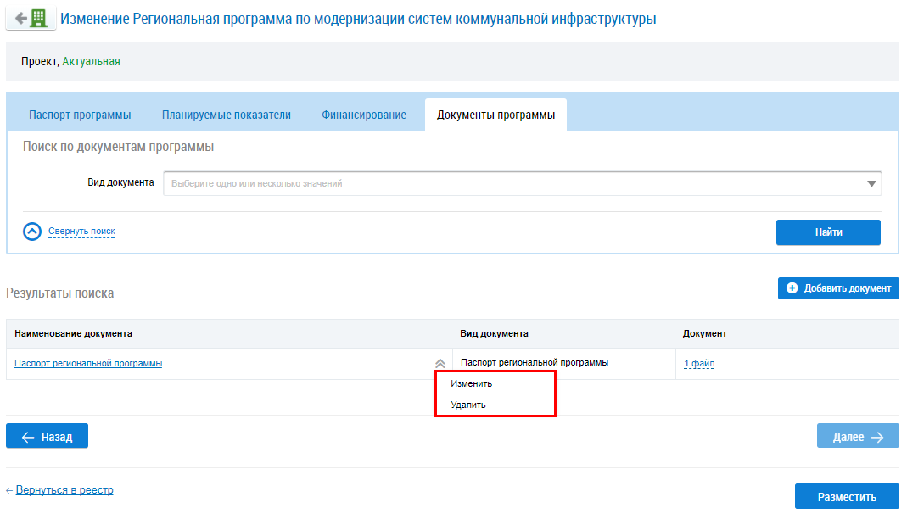Select the Документы программы tab
907x514 pixels.
click(495, 115)
